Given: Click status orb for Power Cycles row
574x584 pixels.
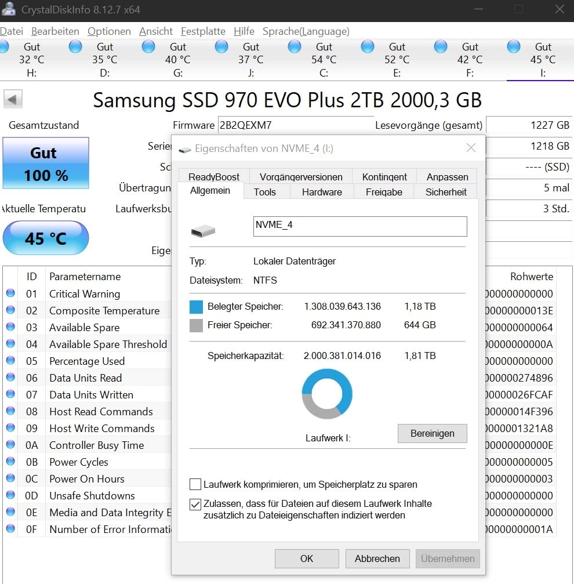Looking at the screenshot, I should click(x=10, y=461).
